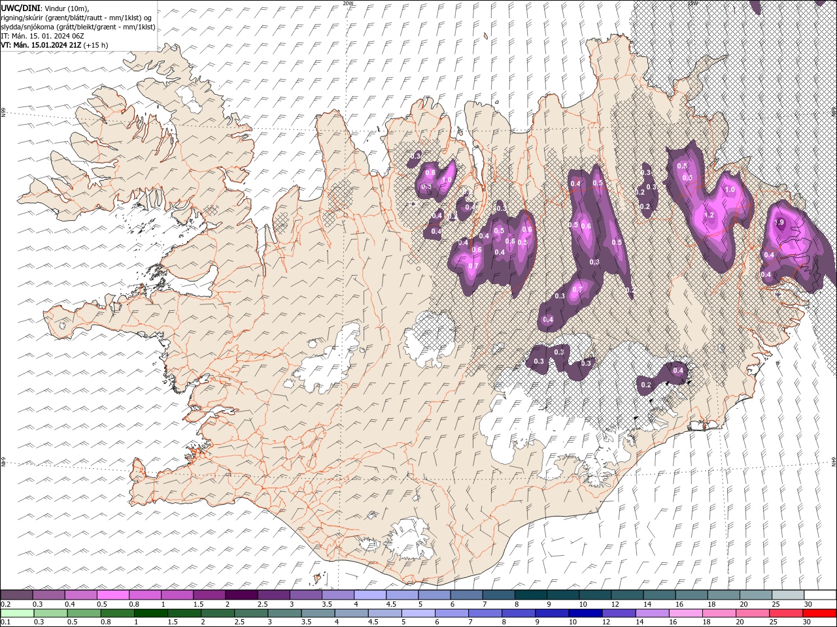Pick the 1.5 swatch in the upper legend row
This screenshot has width=837, height=627.
pos(210,595)
